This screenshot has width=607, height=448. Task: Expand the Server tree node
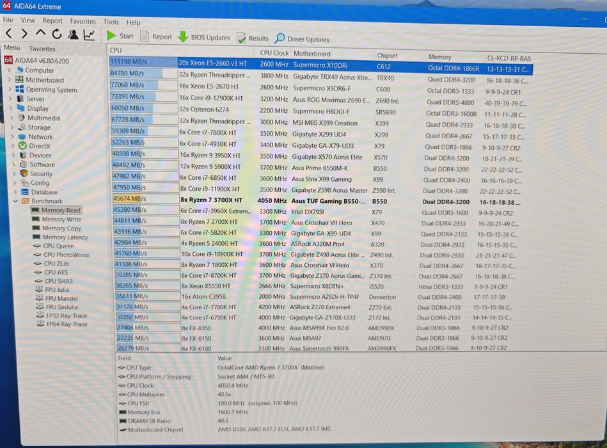[10, 99]
